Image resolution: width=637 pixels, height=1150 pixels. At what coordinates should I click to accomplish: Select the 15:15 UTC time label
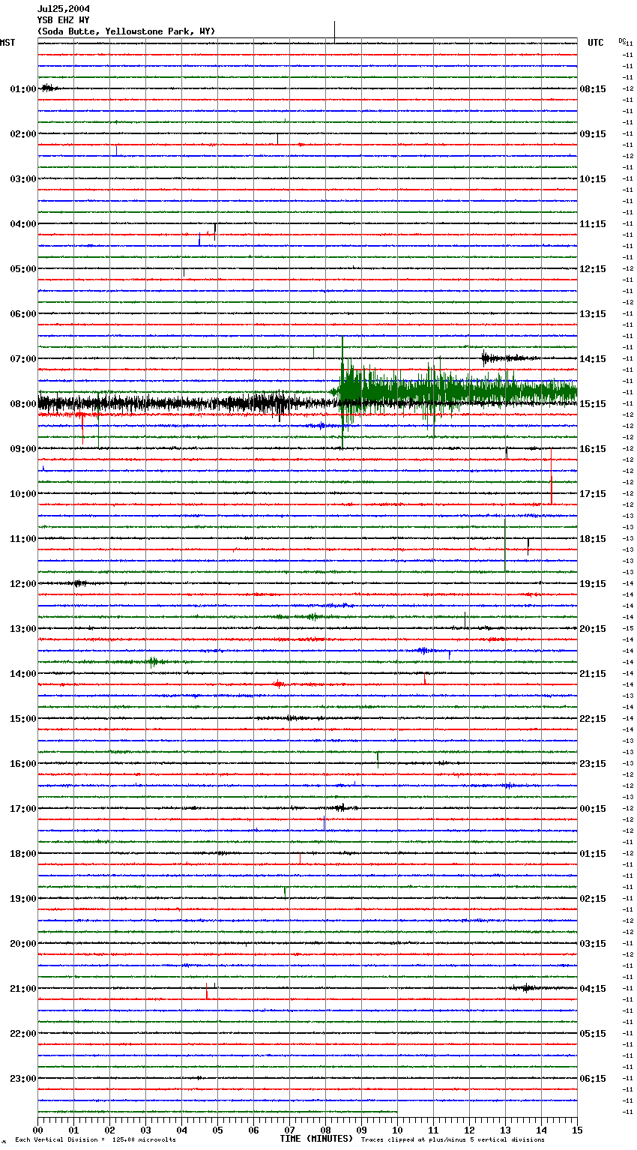click(x=593, y=404)
